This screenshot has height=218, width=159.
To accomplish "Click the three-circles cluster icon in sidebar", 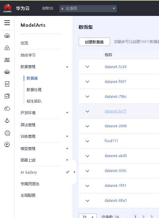I will [x=7, y=48].
